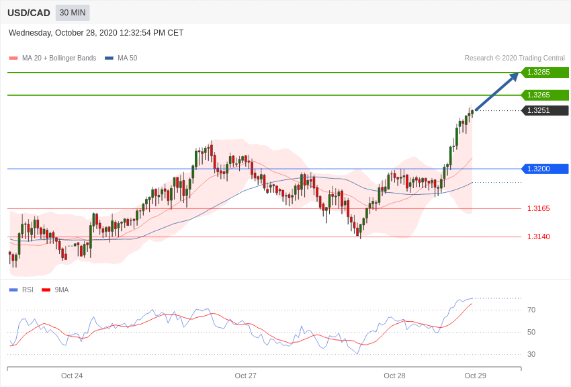This screenshot has height=387, width=571.
Task: Click the Wednesday, October 28, 2020 timestamp
Action: click(96, 33)
